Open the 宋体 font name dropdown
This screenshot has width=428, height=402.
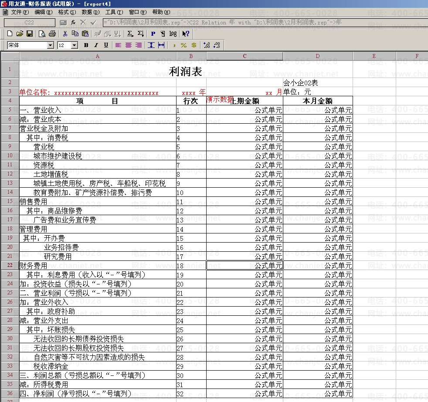tap(51, 45)
